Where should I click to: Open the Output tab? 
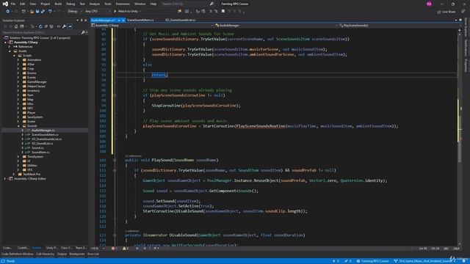point(62,254)
